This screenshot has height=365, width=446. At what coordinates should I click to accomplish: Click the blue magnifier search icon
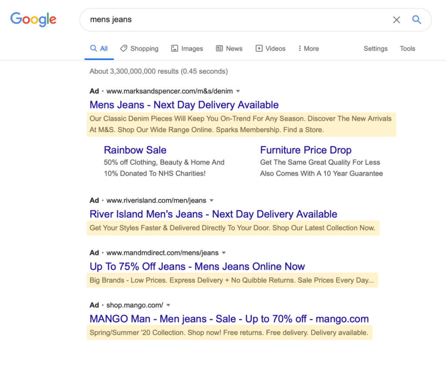(x=417, y=20)
